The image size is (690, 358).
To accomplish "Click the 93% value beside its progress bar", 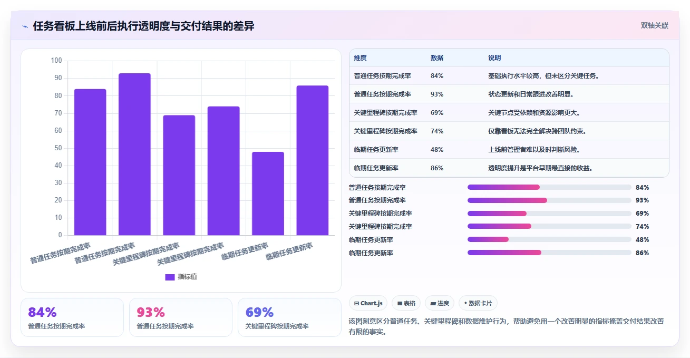I will [643, 200].
